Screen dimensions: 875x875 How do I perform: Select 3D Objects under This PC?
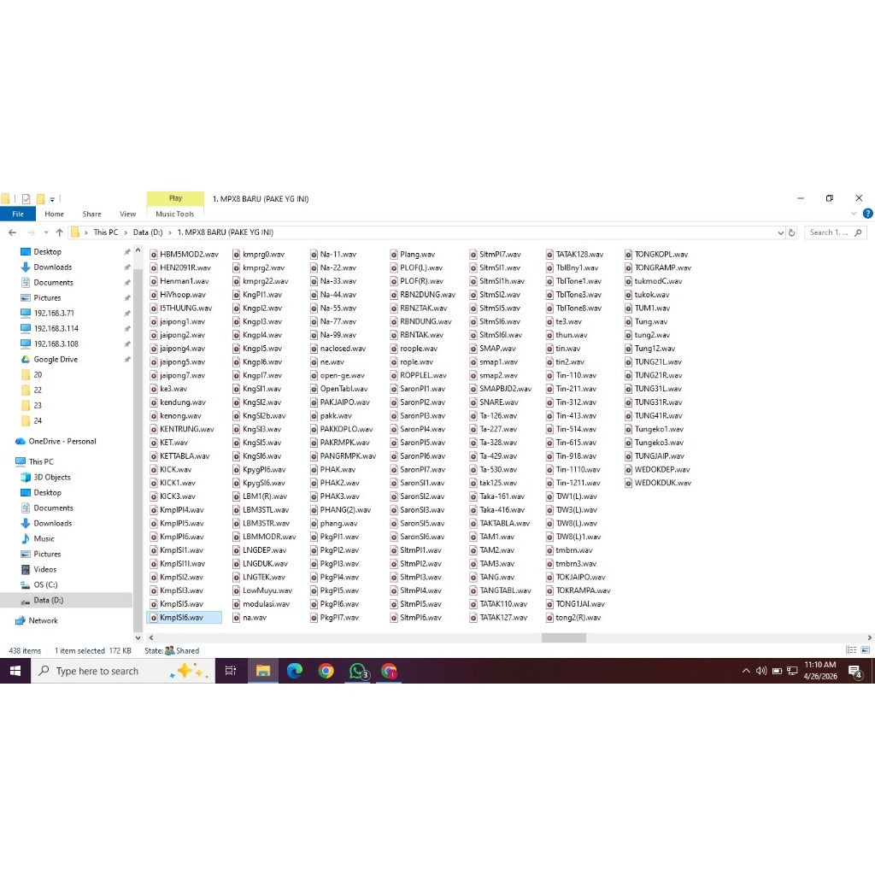52,477
